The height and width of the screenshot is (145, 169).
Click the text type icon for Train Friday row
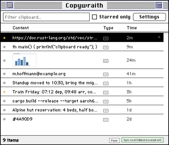(106, 92)
